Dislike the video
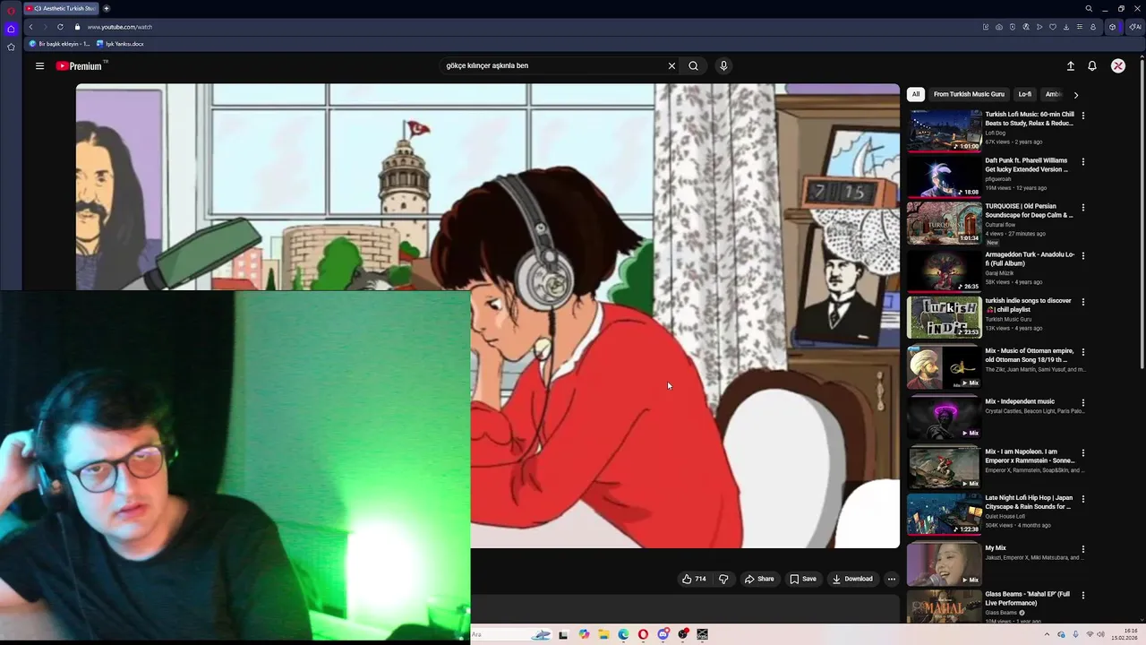Screen dimensions: 1146x645 click(723, 579)
